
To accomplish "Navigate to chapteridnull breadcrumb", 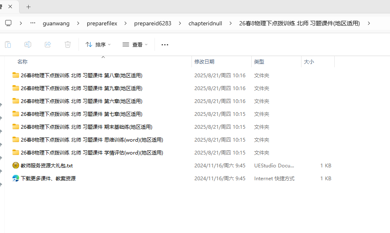I will 205,23.
